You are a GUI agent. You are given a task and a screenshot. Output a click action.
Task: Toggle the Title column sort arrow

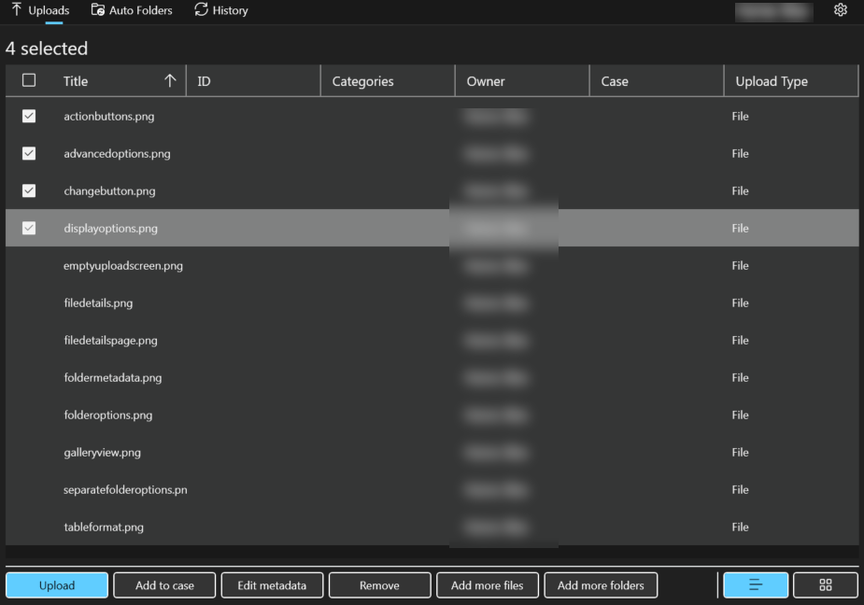click(x=172, y=81)
